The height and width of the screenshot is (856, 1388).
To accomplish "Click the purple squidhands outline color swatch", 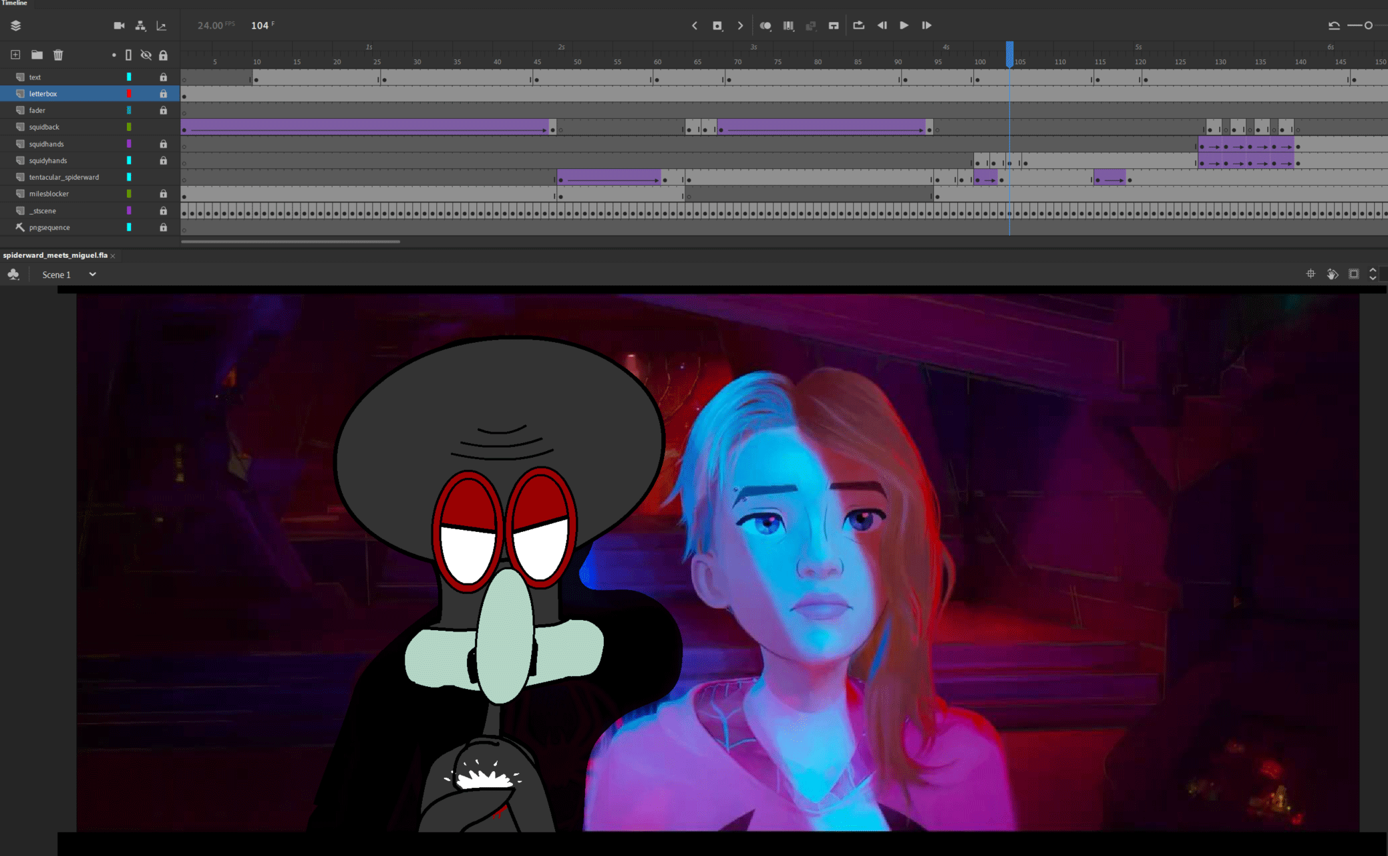I will [x=129, y=144].
